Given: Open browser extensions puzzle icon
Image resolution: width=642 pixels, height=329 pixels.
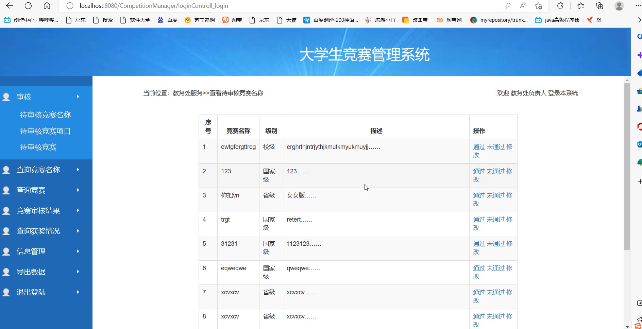Looking at the screenshot, I should 560,6.
